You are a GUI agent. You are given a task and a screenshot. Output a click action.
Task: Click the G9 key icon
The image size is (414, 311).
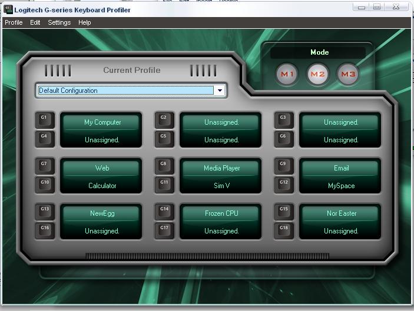284,166
